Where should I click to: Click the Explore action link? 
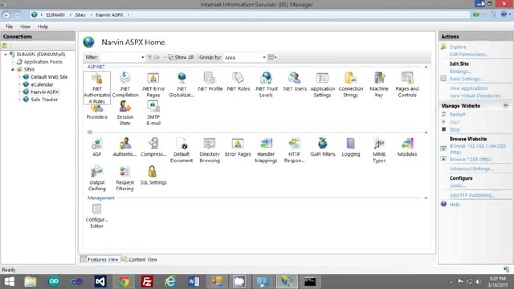458,47
